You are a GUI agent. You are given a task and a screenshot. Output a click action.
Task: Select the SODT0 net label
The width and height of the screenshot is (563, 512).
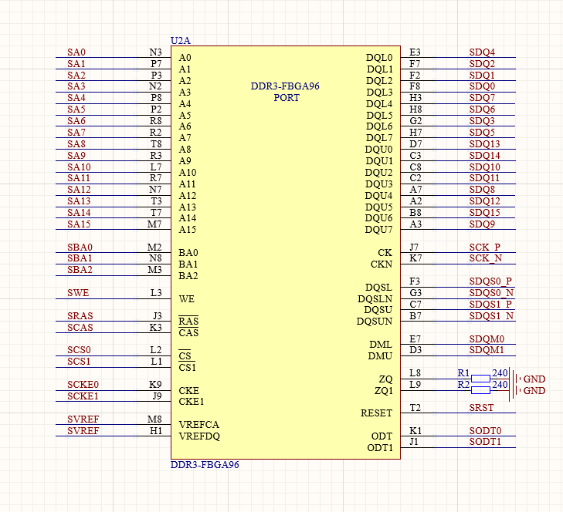tap(486, 431)
